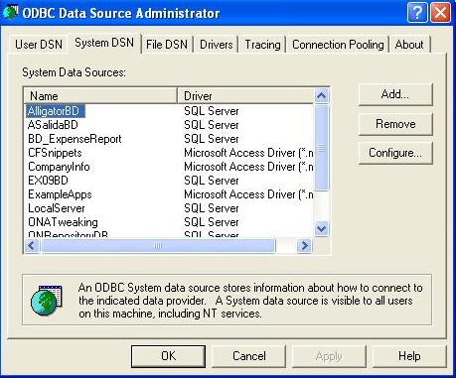Click the SQL Server driver cell for BD_ExpenseReport
The width and height of the screenshot is (456, 378).
tap(212, 139)
